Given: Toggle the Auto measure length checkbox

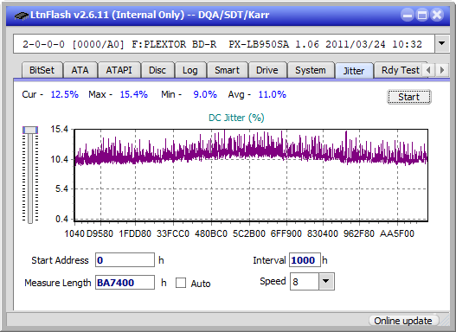Looking at the screenshot, I should (x=181, y=283).
